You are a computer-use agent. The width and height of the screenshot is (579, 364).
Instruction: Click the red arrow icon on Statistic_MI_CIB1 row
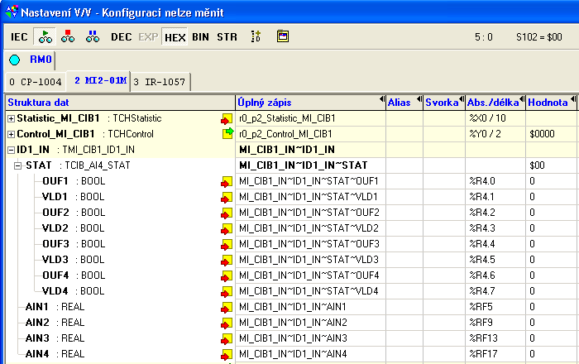click(x=227, y=119)
